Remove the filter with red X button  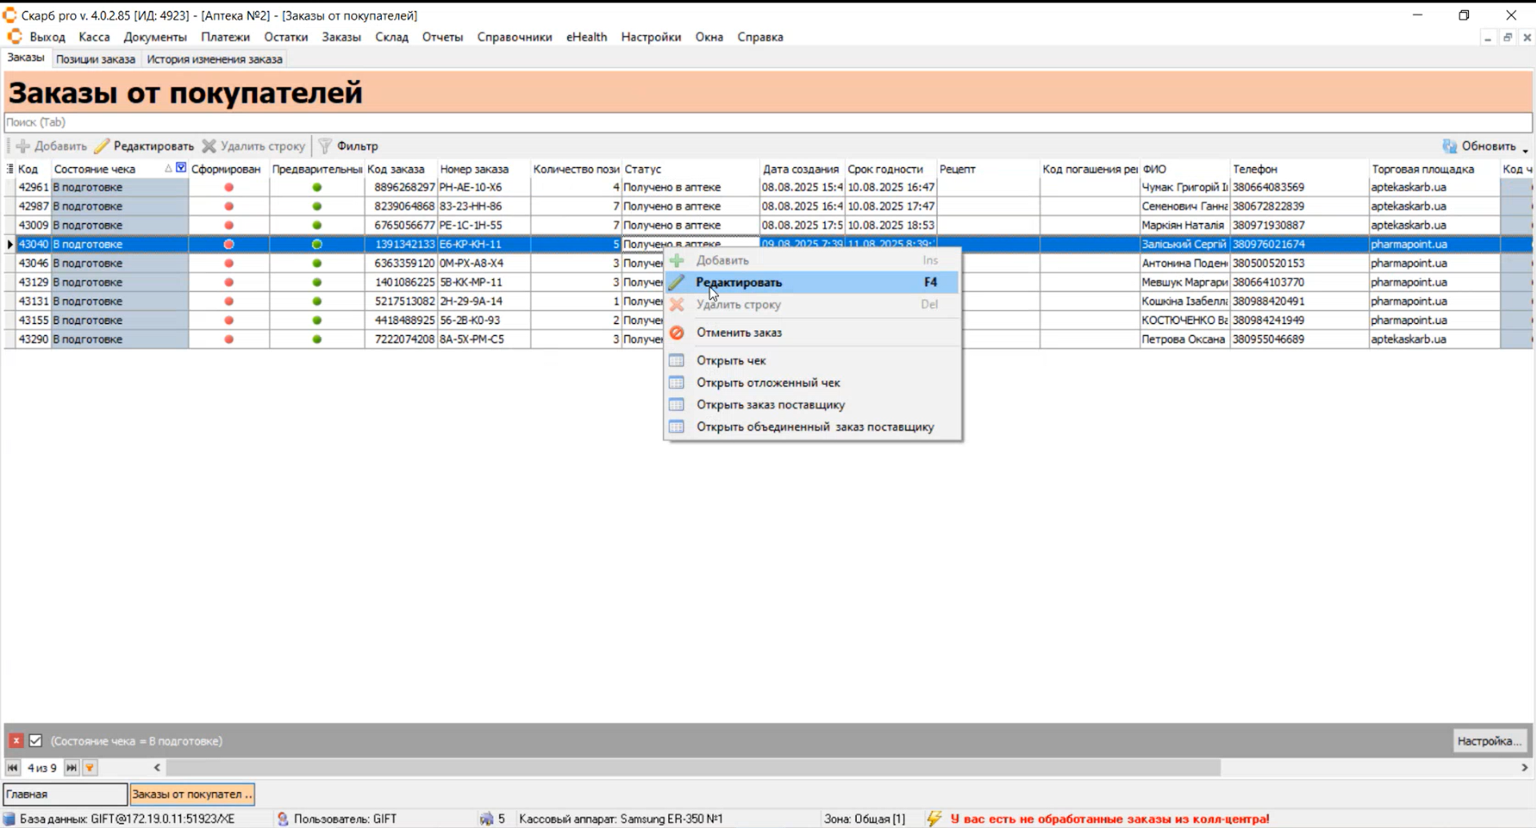(16, 741)
